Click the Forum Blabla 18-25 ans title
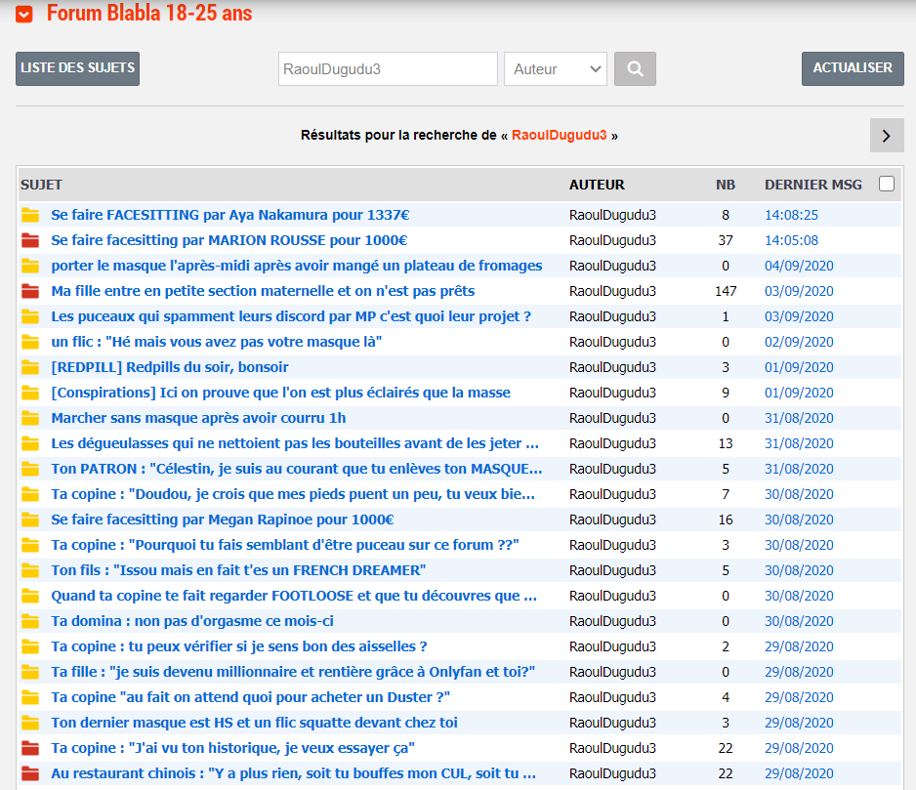 tap(149, 14)
